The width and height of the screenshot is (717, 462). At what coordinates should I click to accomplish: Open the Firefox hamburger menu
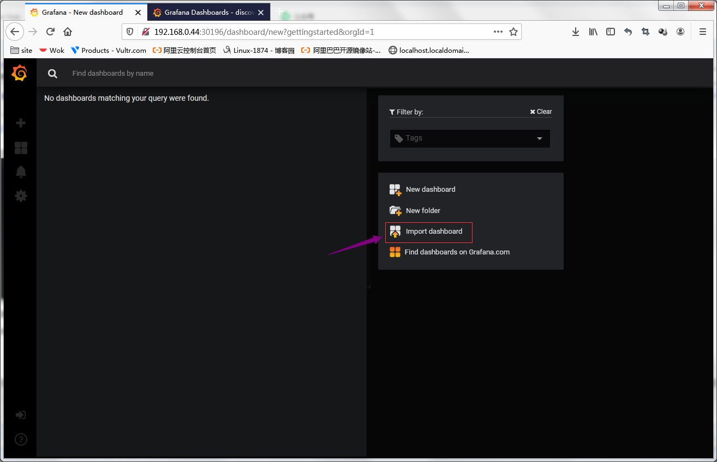pyautogui.click(x=702, y=32)
